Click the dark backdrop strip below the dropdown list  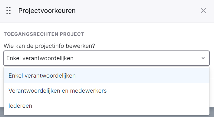[107, 116]
